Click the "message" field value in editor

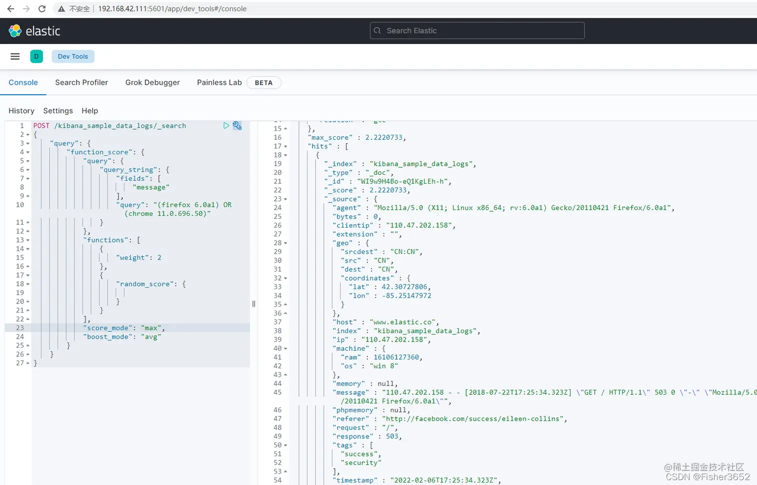(x=151, y=187)
